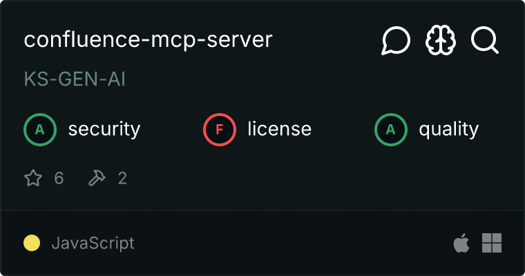Click the green A quality grade badge
The image size is (525, 276).
390,129
